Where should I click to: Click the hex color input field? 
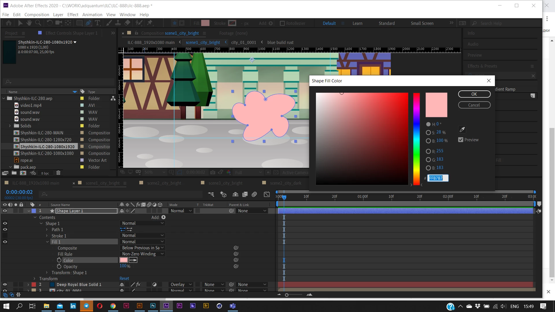pos(438,178)
